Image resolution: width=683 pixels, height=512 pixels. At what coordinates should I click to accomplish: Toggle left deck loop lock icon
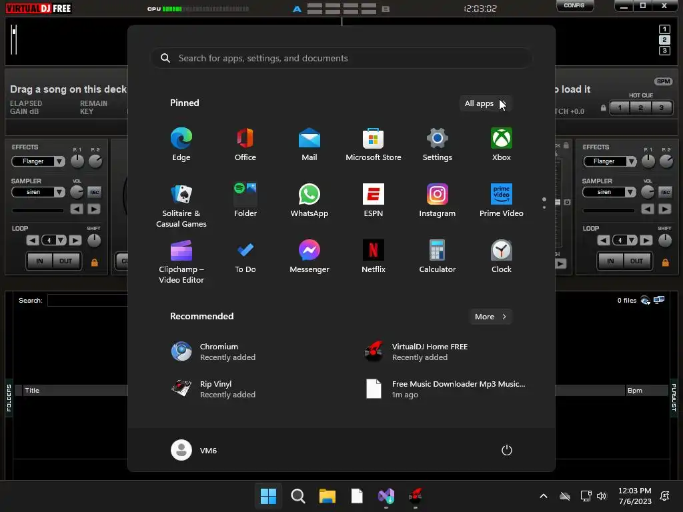[x=94, y=262]
